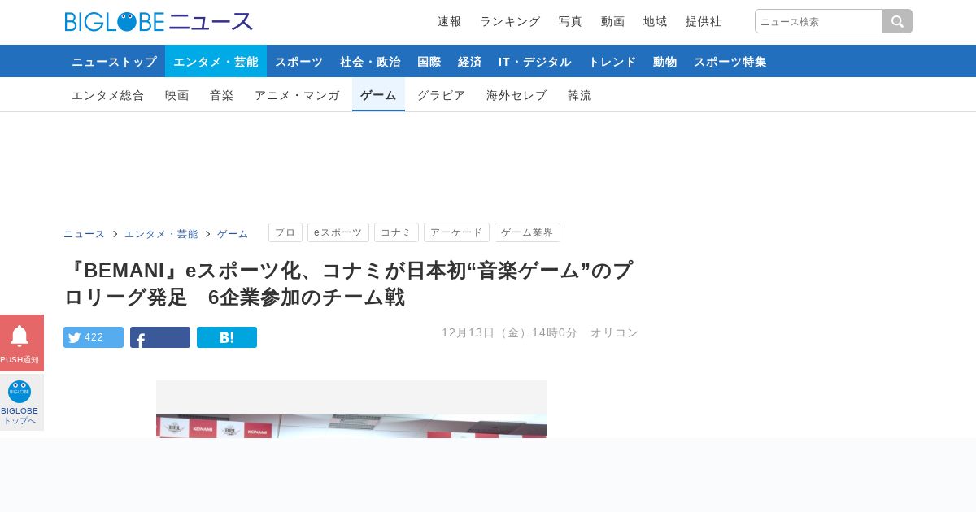Go to ニューストップ tab
The width and height of the screenshot is (976, 512).
coord(114,61)
